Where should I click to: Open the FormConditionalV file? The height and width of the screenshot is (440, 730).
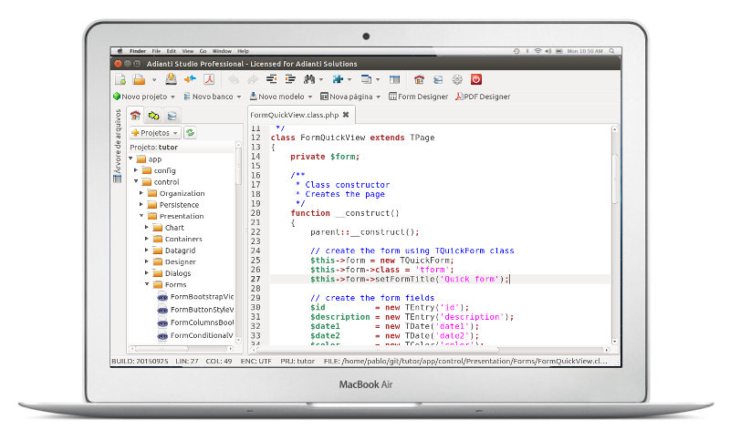click(x=195, y=335)
